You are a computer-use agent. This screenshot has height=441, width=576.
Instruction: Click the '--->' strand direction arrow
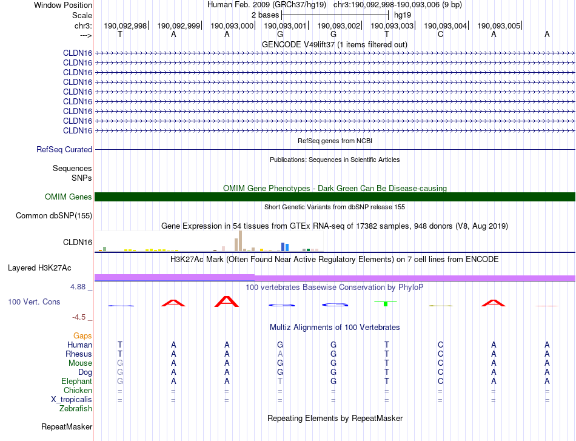(x=86, y=35)
